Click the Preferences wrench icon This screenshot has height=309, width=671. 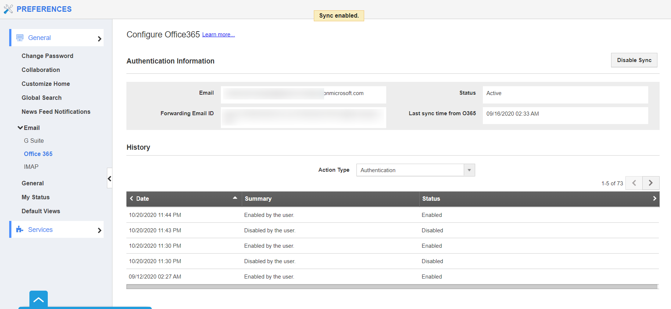(8, 9)
